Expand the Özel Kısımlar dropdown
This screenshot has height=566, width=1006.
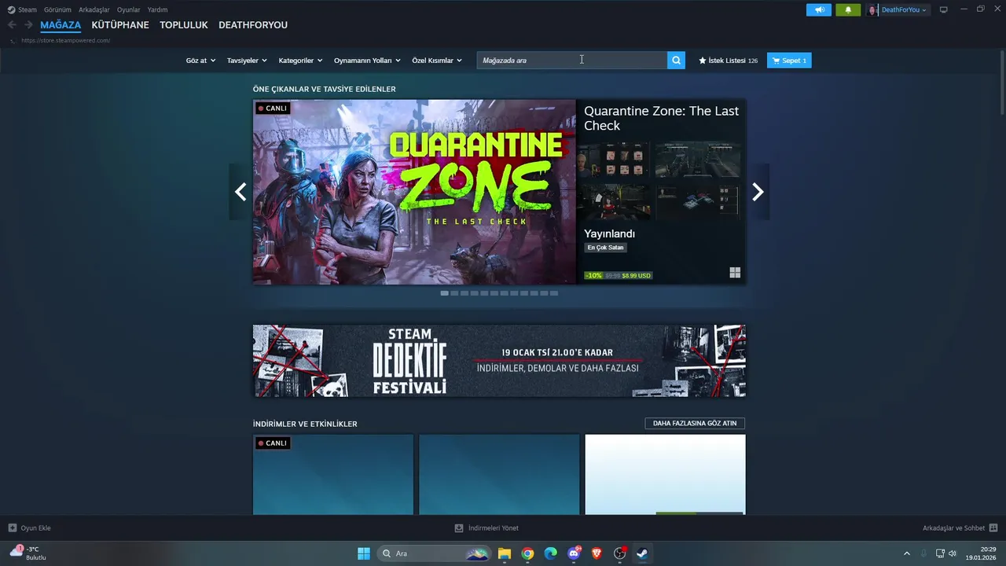[x=437, y=61]
